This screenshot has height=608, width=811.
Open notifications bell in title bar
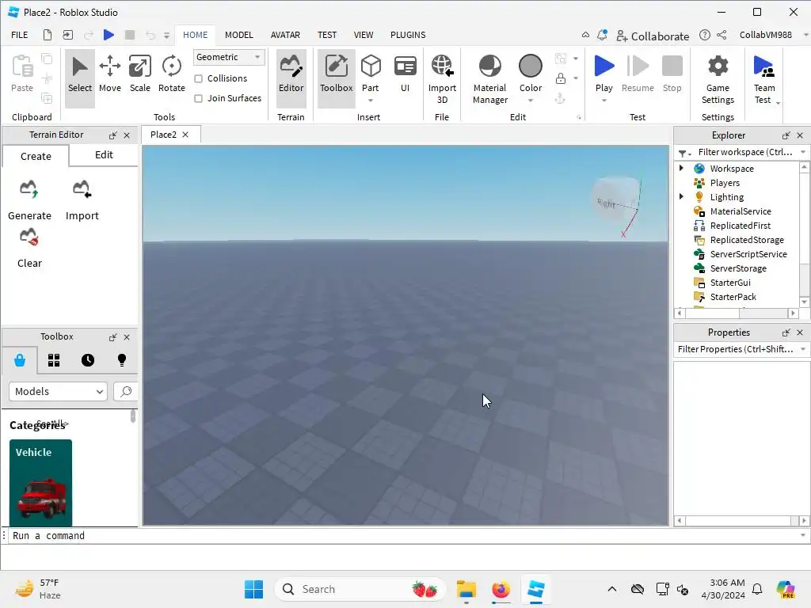(602, 35)
